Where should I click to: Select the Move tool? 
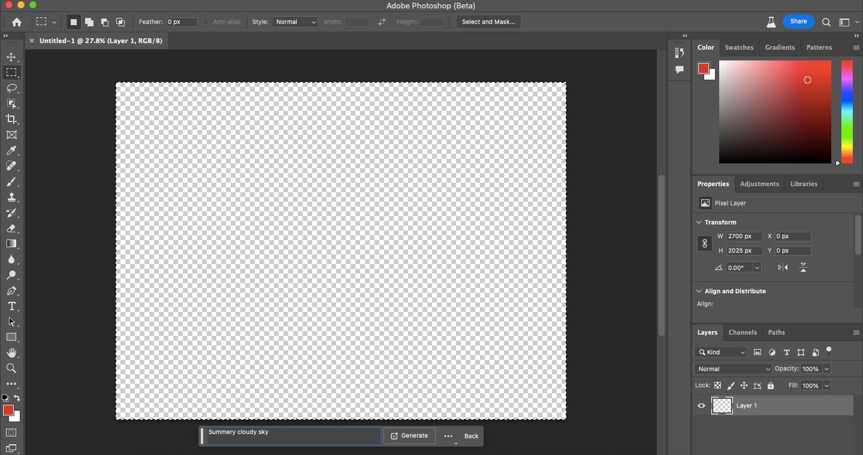(11, 57)
